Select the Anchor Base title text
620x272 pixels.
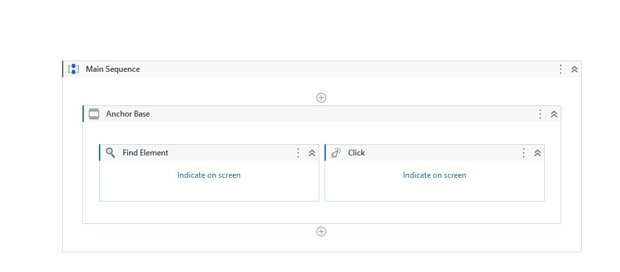128,114
